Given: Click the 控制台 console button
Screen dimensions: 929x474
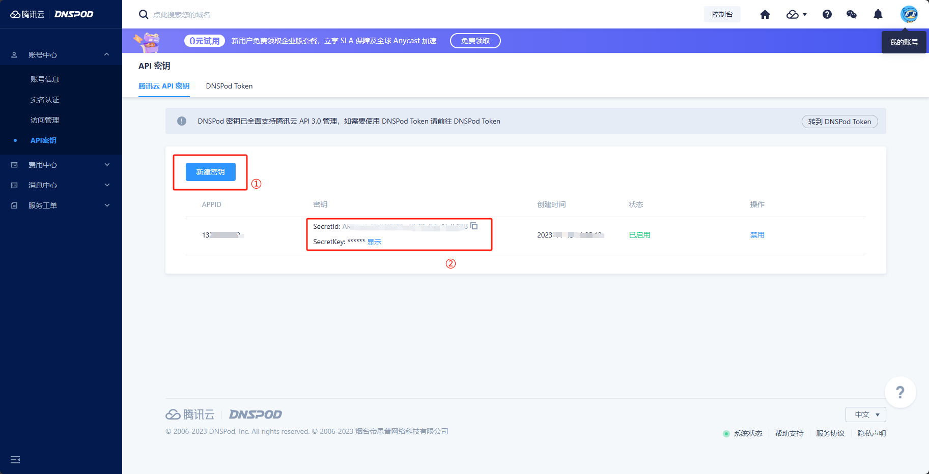Looking at the screenshot, I should pos(722,14).
